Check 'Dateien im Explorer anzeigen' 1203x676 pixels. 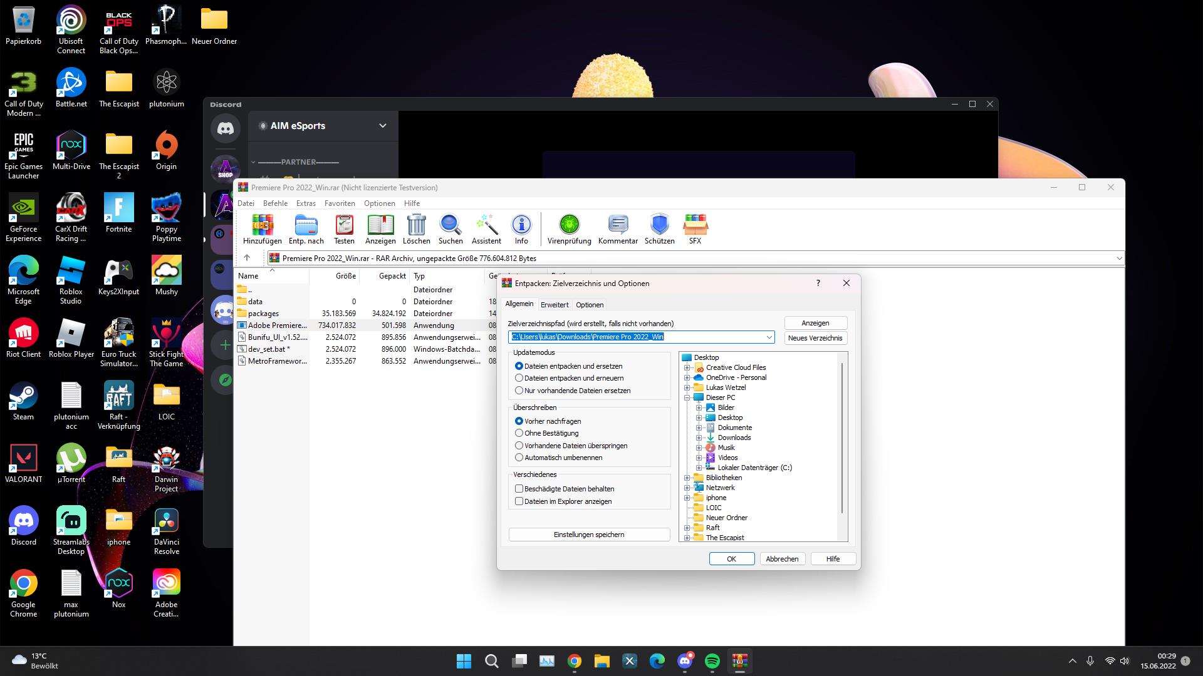(x=519, y=501)
